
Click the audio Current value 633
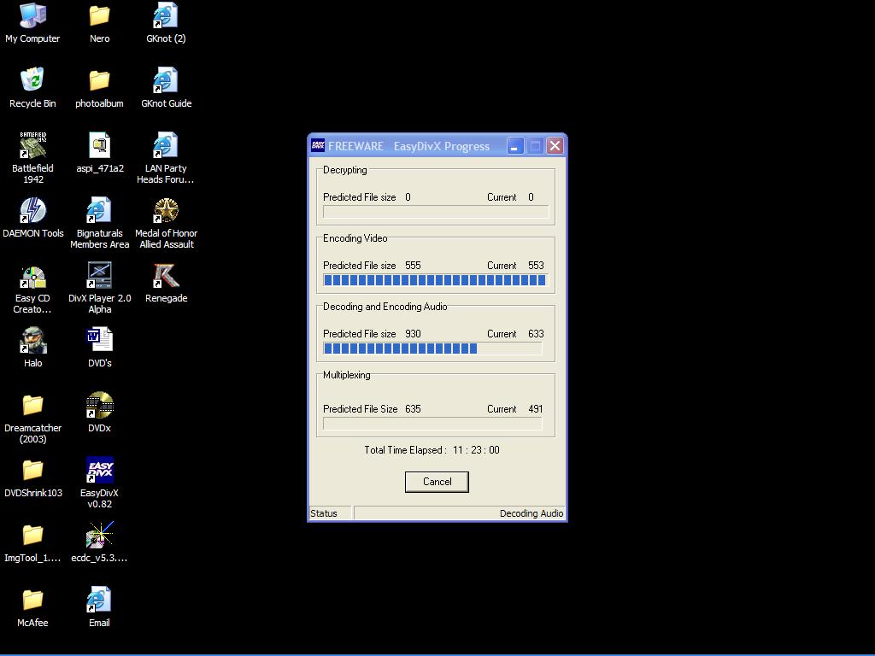(x=536, y=334)
